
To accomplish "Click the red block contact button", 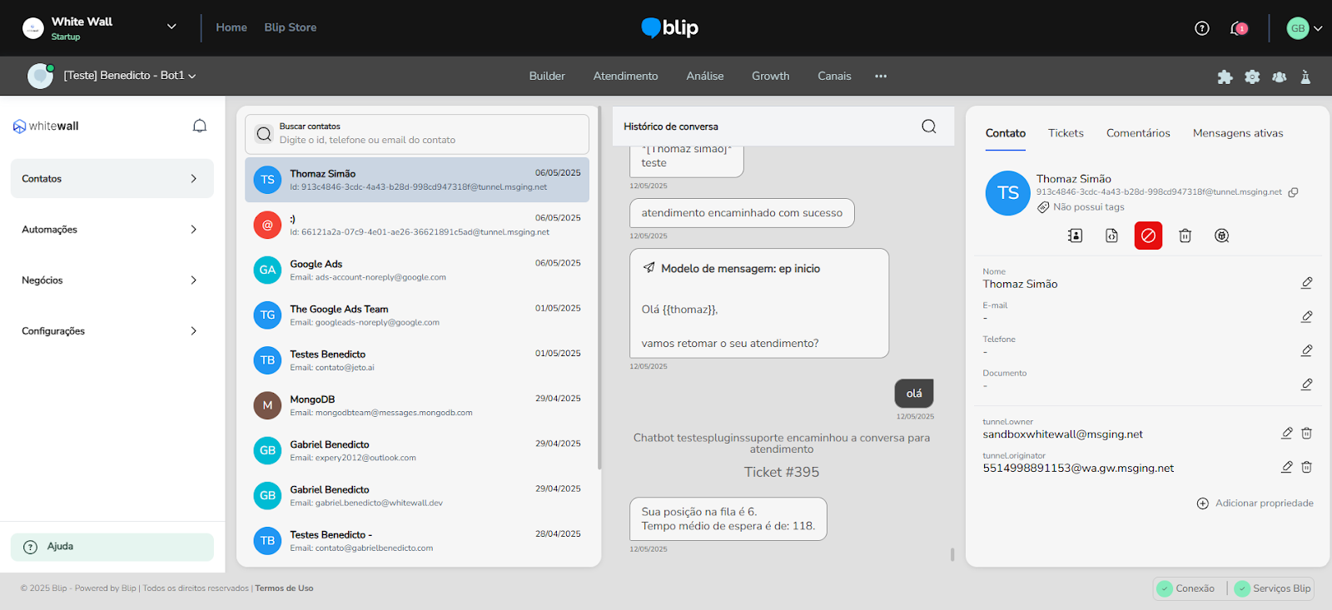I will 1148,236.
